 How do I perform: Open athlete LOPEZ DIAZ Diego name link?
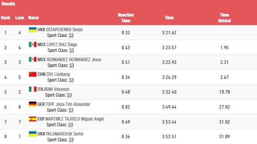tap(62, 45)
